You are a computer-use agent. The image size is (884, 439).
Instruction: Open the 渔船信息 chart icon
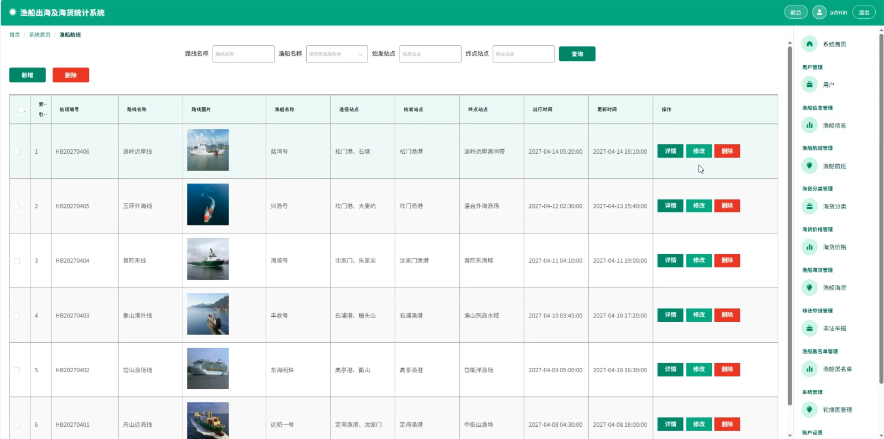809,125
